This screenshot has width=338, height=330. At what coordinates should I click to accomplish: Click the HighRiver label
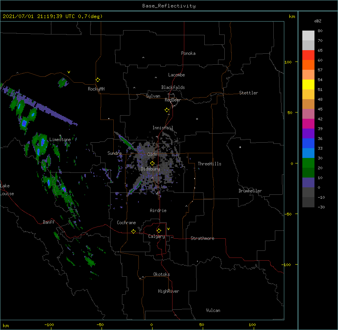pos(169,291)
